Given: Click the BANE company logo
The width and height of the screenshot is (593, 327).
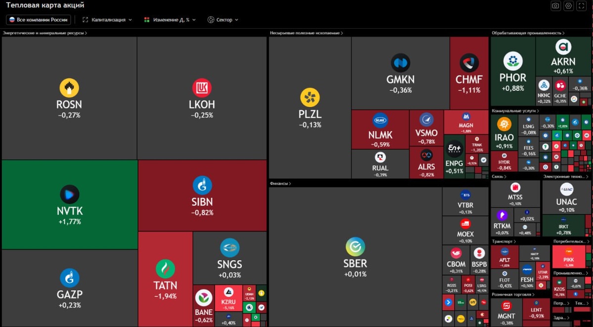Looking at the screenshot, I should tap(204, 298).
